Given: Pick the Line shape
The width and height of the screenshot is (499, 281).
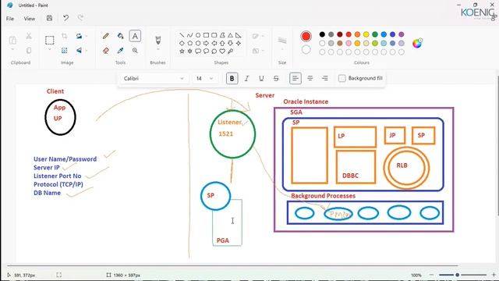Looking at the screenshot, I should 182,35.
